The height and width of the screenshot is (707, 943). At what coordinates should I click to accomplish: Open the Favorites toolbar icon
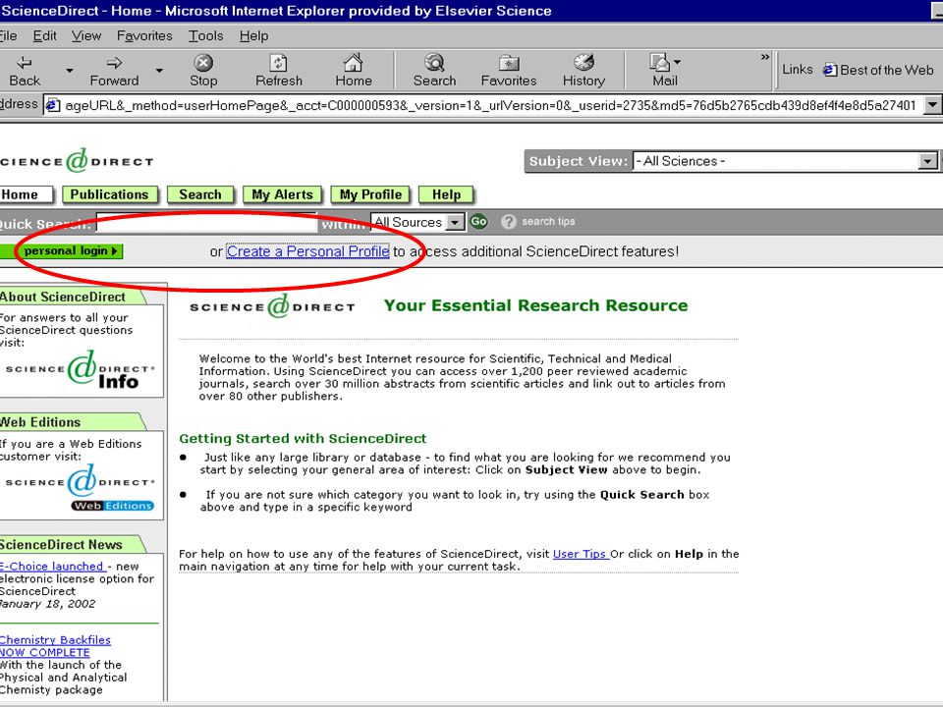pos(509,71)
